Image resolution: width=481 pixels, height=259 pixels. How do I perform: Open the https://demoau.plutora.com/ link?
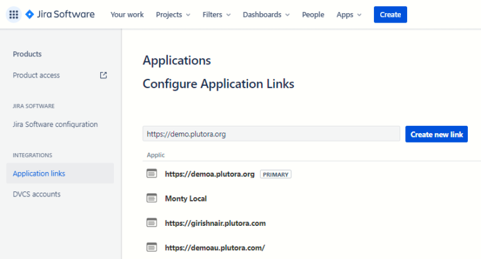215,248
